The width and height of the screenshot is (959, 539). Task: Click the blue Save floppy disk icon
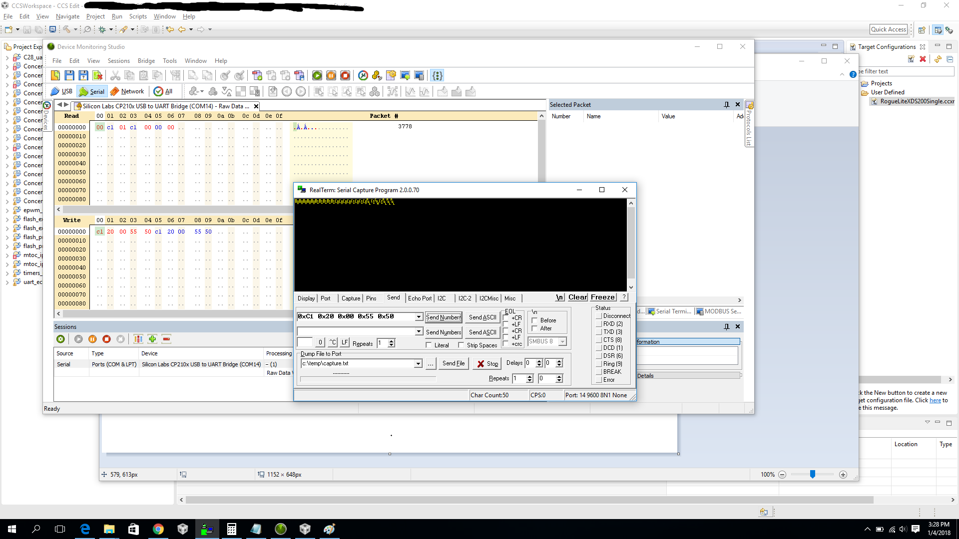pyautogui.click(x=69, y=76)
